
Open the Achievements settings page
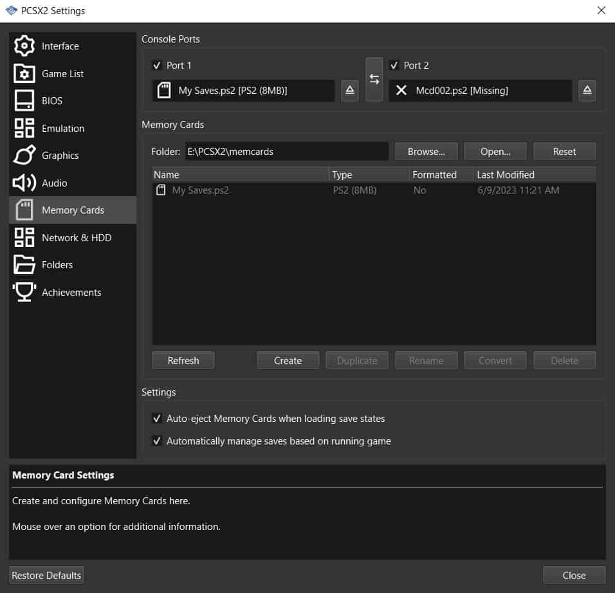pos(73,292)
